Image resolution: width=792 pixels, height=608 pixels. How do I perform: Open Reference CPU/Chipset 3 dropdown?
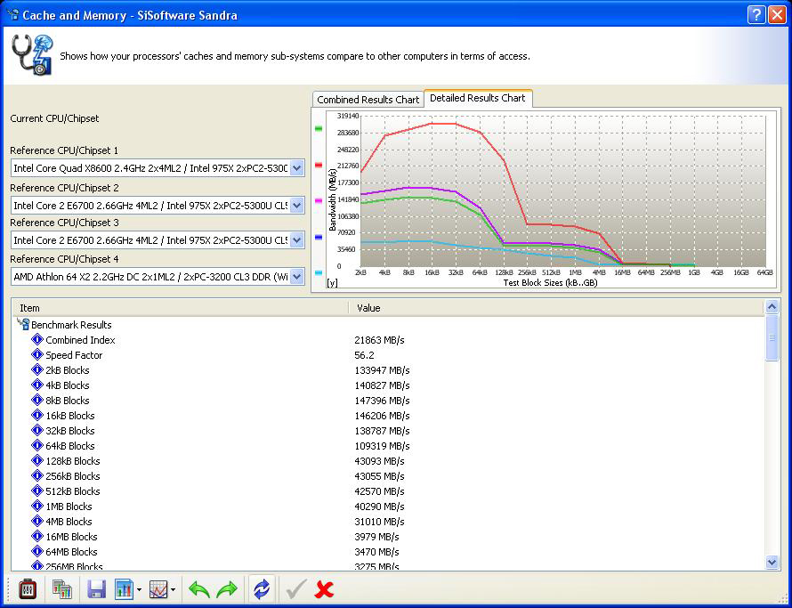tap(297, 240)
